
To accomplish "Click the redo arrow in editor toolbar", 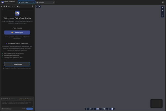I will pos(15,6).
